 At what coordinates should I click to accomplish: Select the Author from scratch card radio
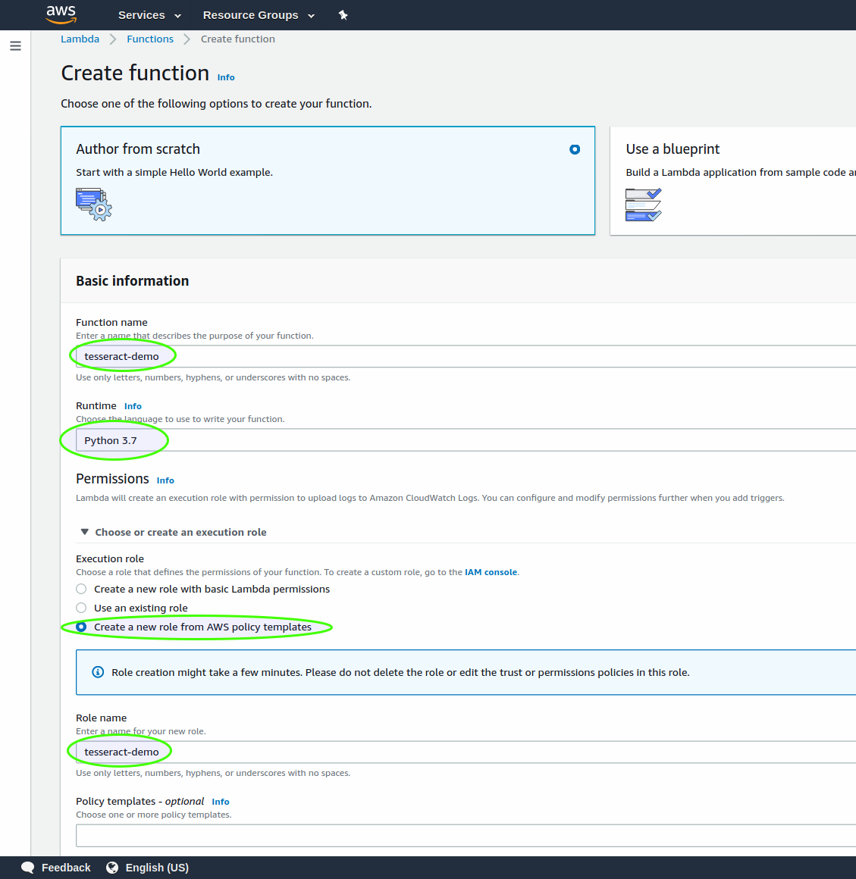click(575, 149)
